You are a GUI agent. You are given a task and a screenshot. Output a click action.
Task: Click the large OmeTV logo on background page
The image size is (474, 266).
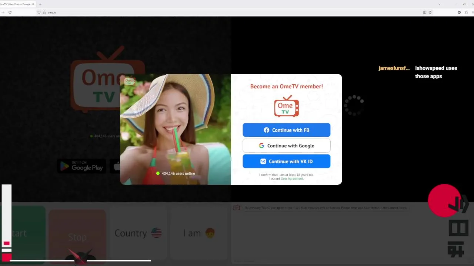(x=107, y=79)
